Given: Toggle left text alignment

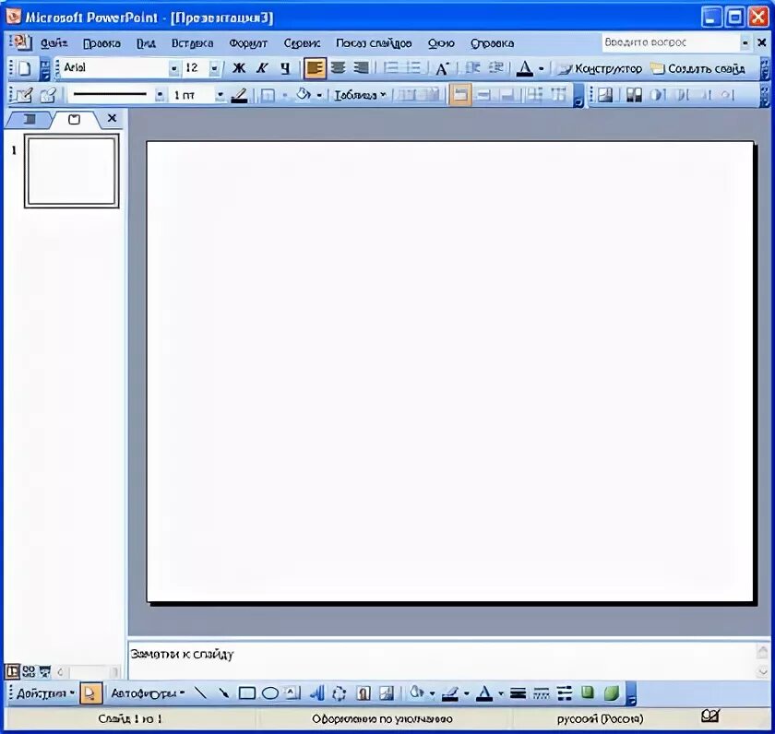Looking at the screenshot, I should tap(315, 68).
